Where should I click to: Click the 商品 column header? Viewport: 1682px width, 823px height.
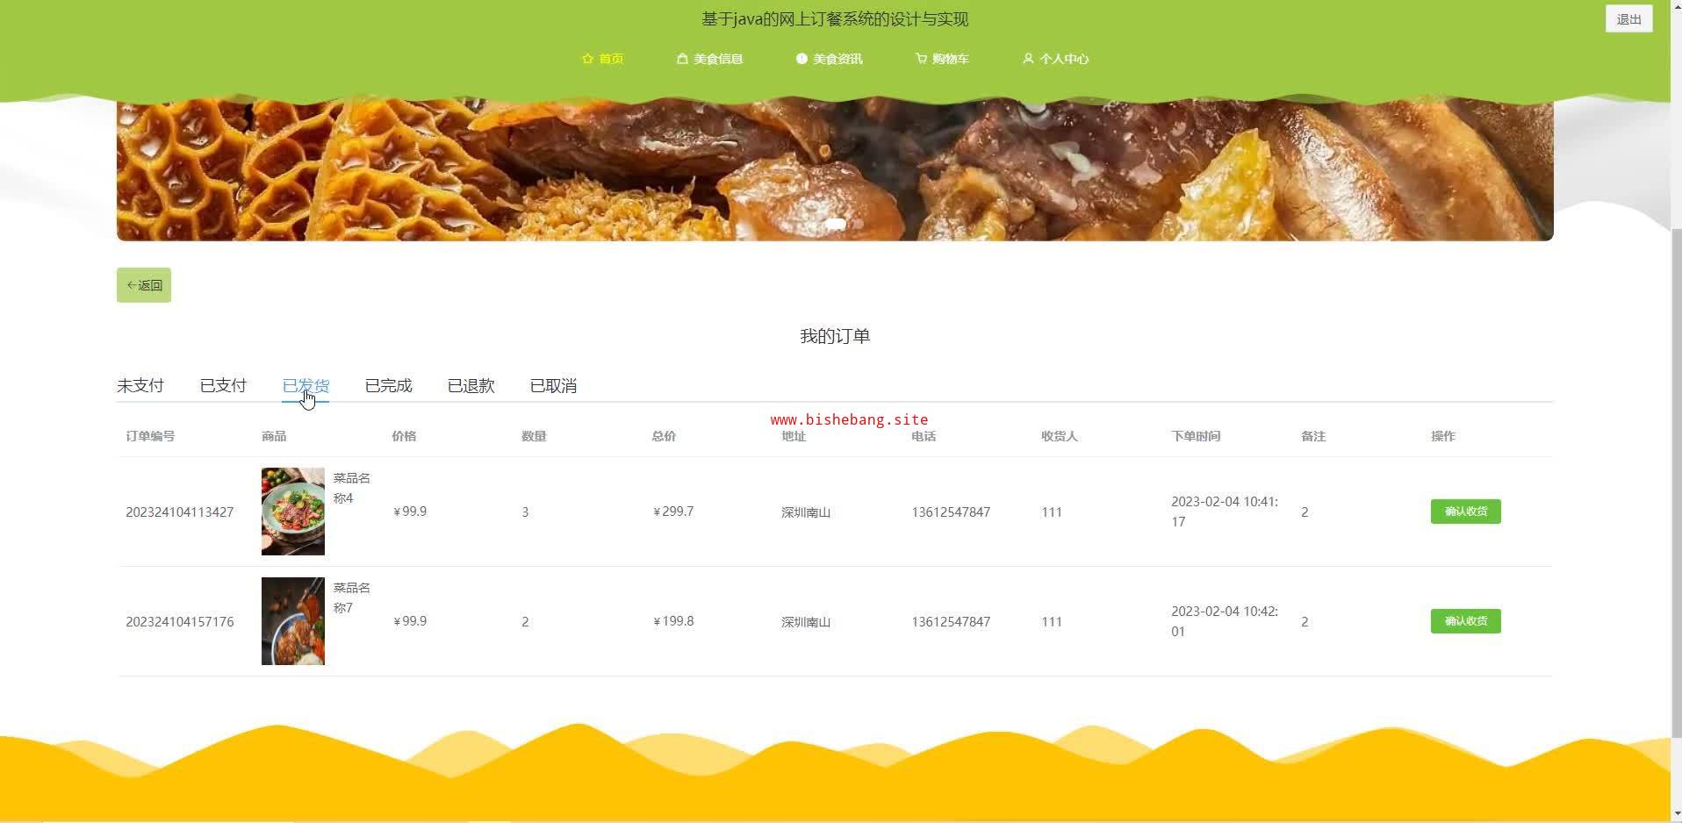click(274, 436)
